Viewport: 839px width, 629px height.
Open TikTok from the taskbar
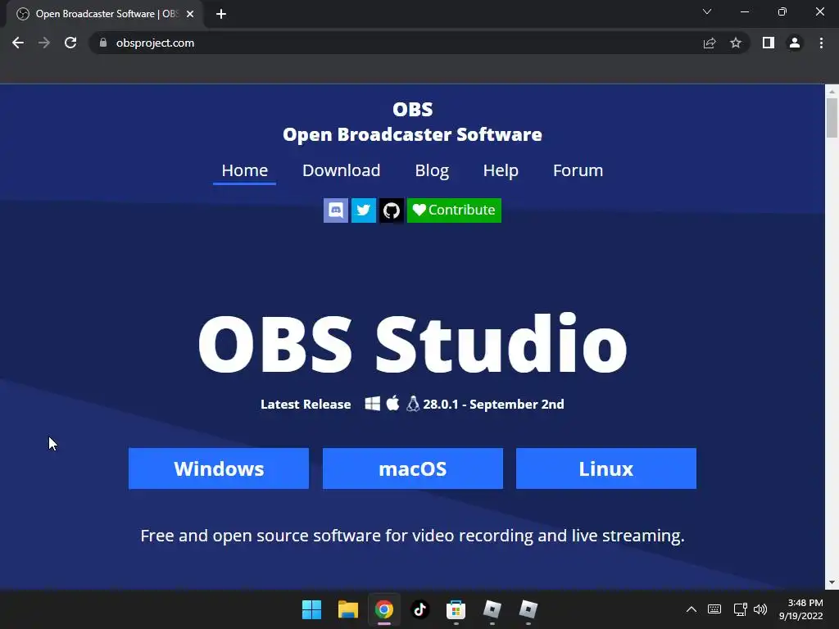click(x=420, y=609)
